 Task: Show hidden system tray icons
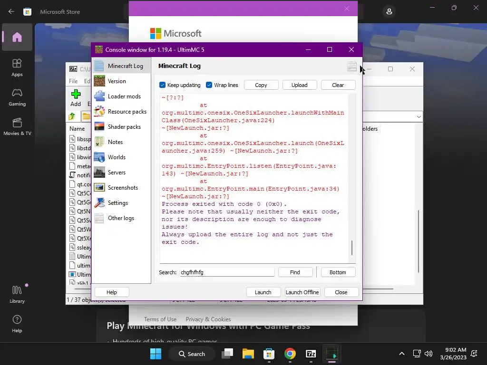coord(401,354)
